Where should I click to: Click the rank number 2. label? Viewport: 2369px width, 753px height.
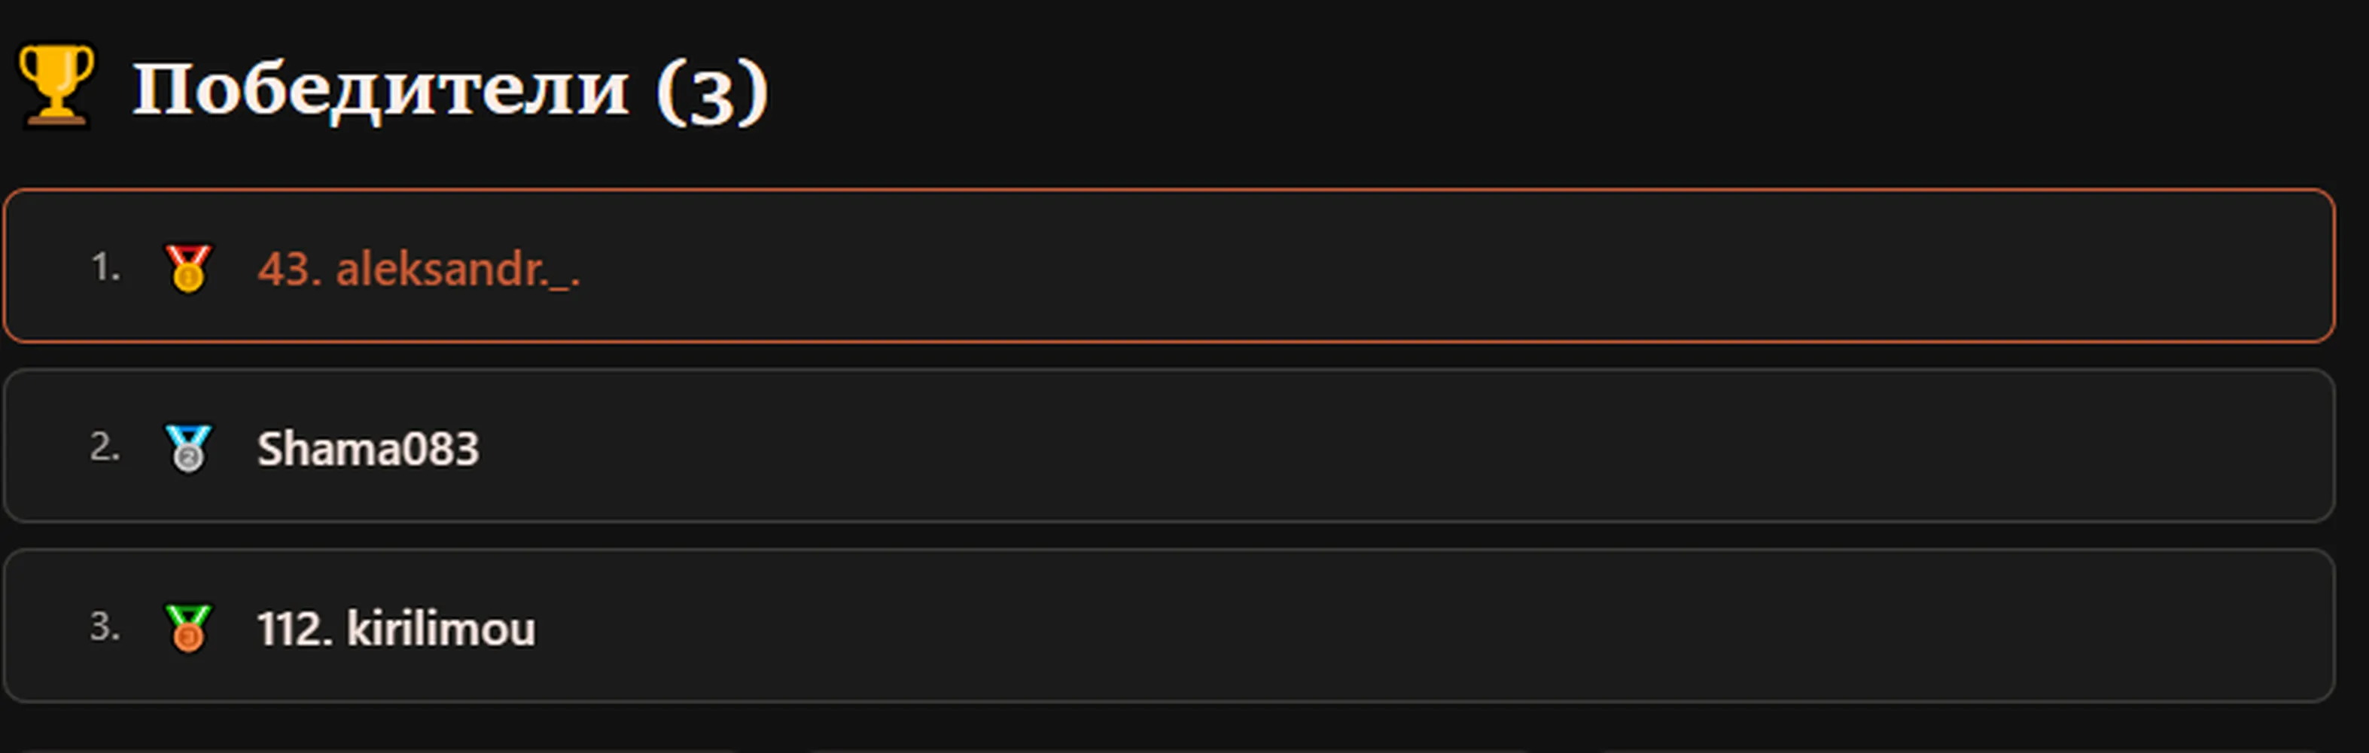(x=105, y=447)
